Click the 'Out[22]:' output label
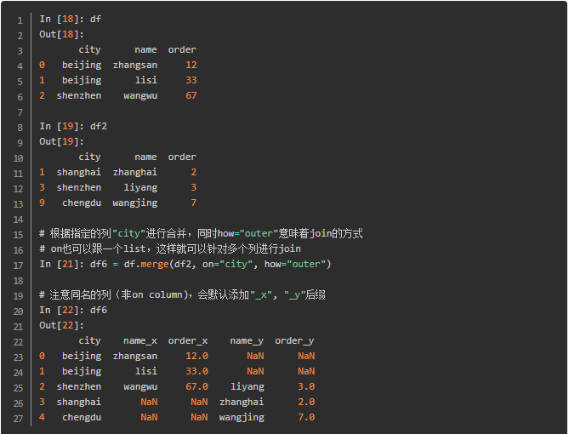The height and width of the screenshot is (434, 569). point(62,325)
